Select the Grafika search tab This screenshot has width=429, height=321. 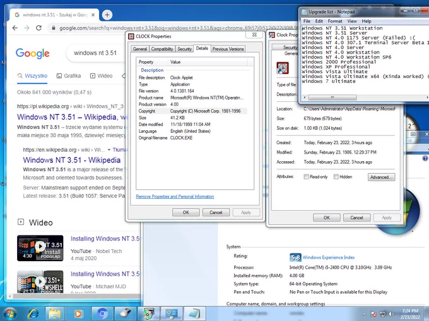coord(69,76)
